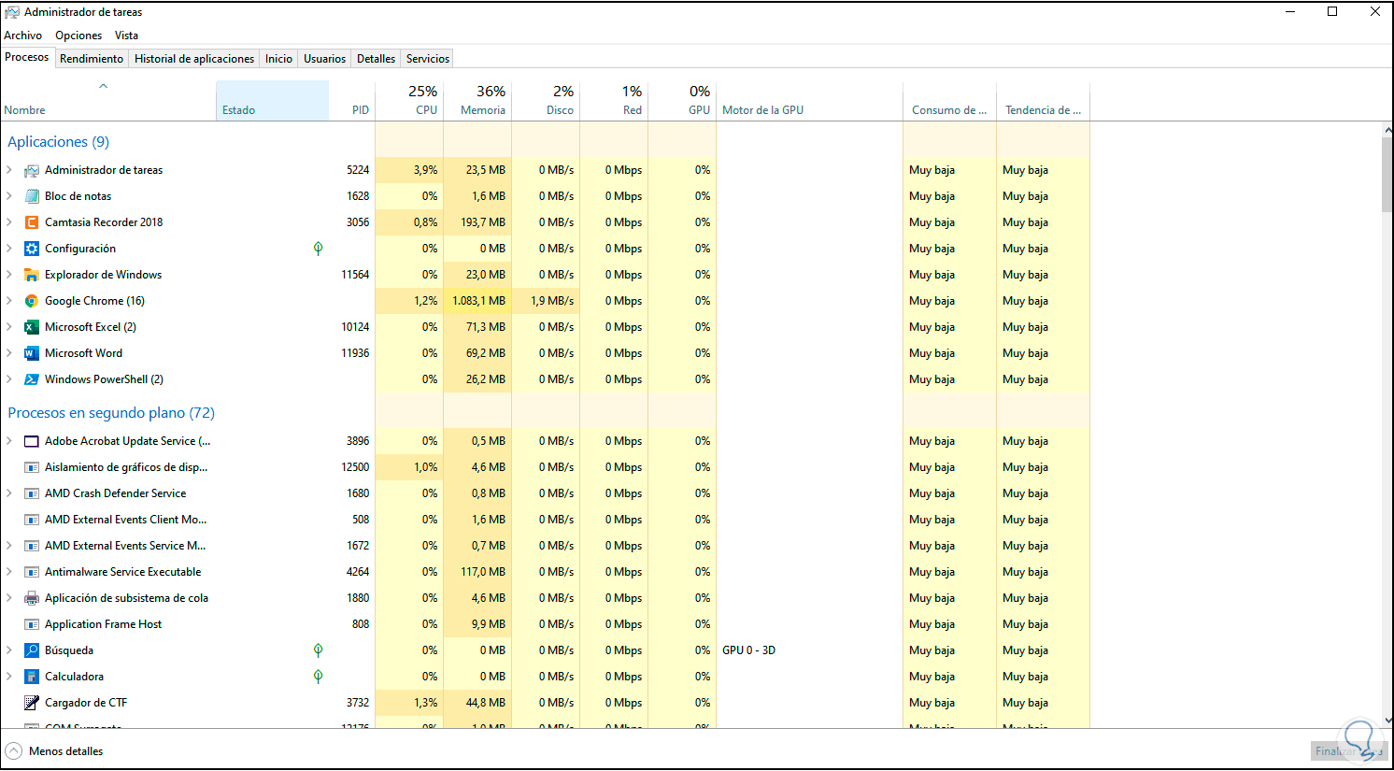The width and height of the screenshot is (1394, 771).
Task: Click the Google Chrome icon
Action: [32, 301]
